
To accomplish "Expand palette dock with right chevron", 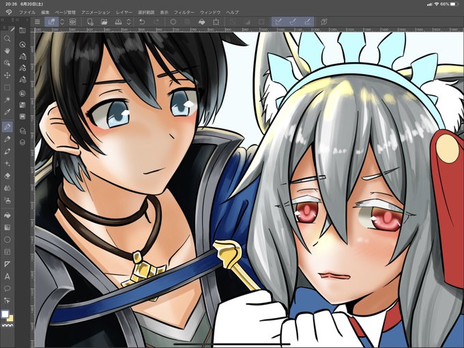I will click(27, 20).
